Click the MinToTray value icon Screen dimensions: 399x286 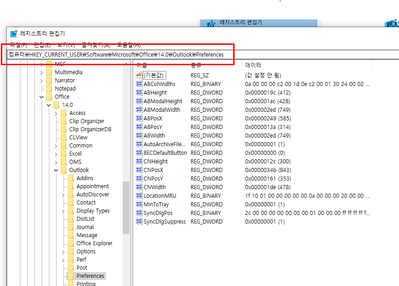coord(139,205)
